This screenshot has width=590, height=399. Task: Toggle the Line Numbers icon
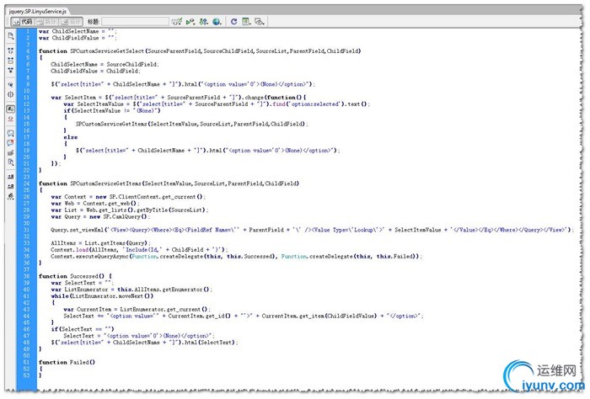pos(10,109)
